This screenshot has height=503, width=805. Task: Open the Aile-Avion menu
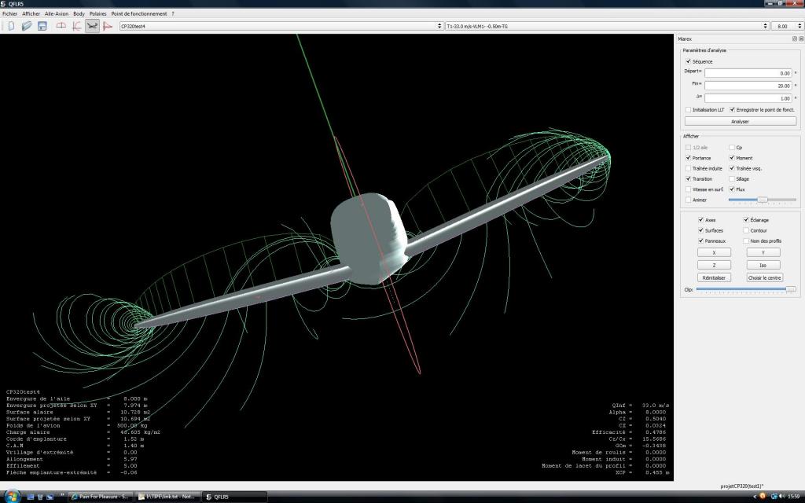[x=57, y=14]
